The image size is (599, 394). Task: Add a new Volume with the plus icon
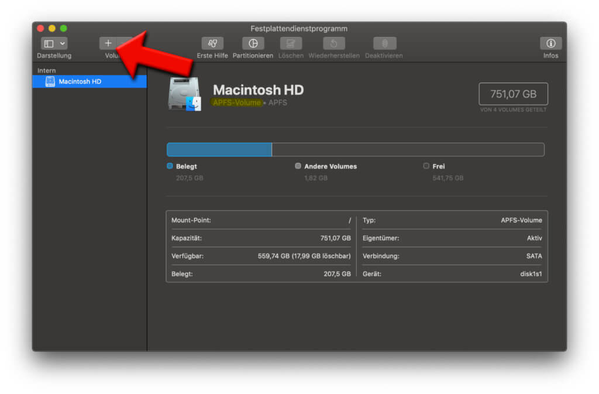click(108, 43)
